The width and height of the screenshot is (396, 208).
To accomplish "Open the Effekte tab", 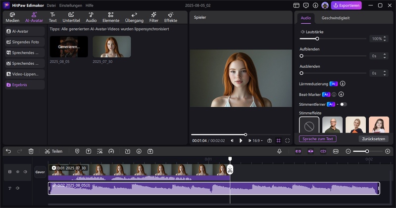I will 171,17.
